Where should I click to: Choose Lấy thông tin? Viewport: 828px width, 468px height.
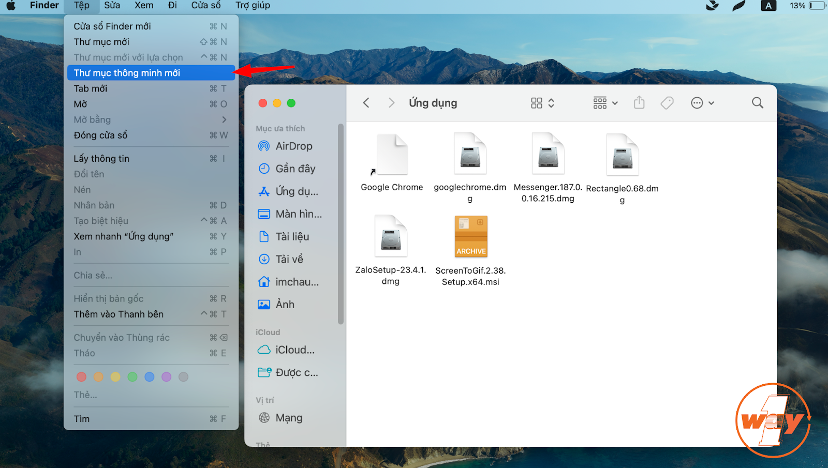click(x=151, y=159)
